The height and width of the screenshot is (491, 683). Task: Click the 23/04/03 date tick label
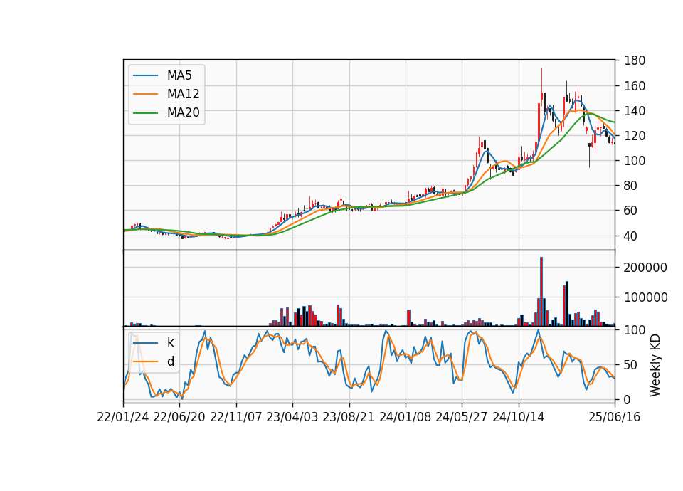click(292, 417)
